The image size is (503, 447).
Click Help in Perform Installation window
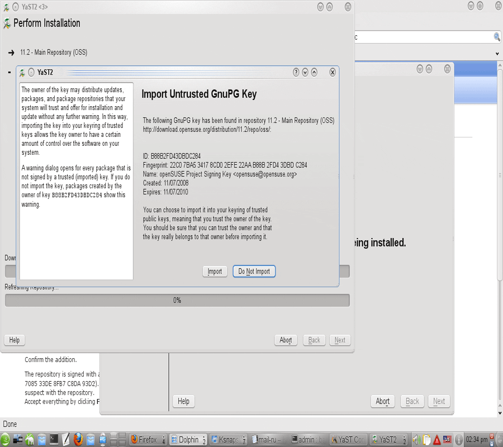(15, 340)
